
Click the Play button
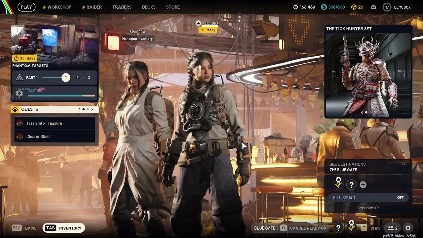pyautogui.click(x=26, y=7)
